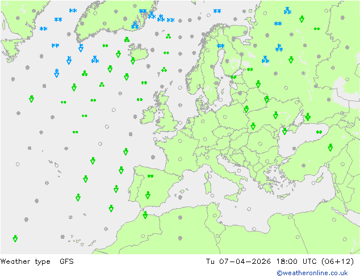Click the drizzle symbol over northern Spain
The width and height of the screenshot is (360, 278).
point(150,176)
